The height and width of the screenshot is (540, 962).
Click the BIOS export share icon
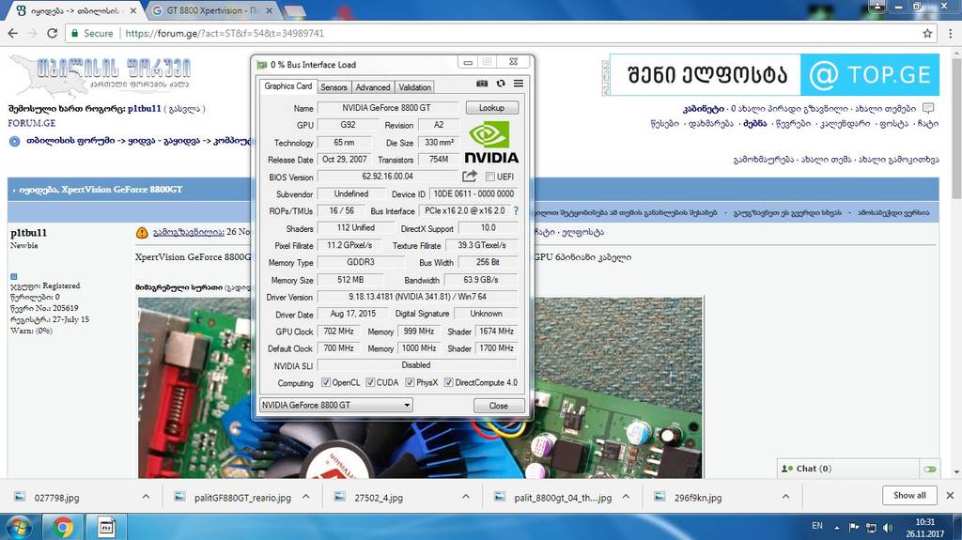click(x=470, y=177)
